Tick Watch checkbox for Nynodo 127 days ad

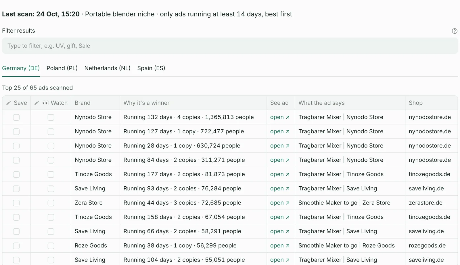(x=51, y=132)
